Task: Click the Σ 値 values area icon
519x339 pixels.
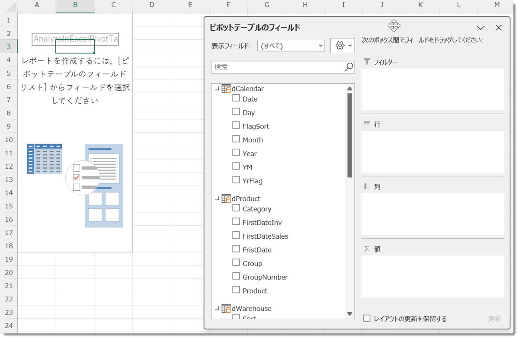Action: click(x=367, y=249)
